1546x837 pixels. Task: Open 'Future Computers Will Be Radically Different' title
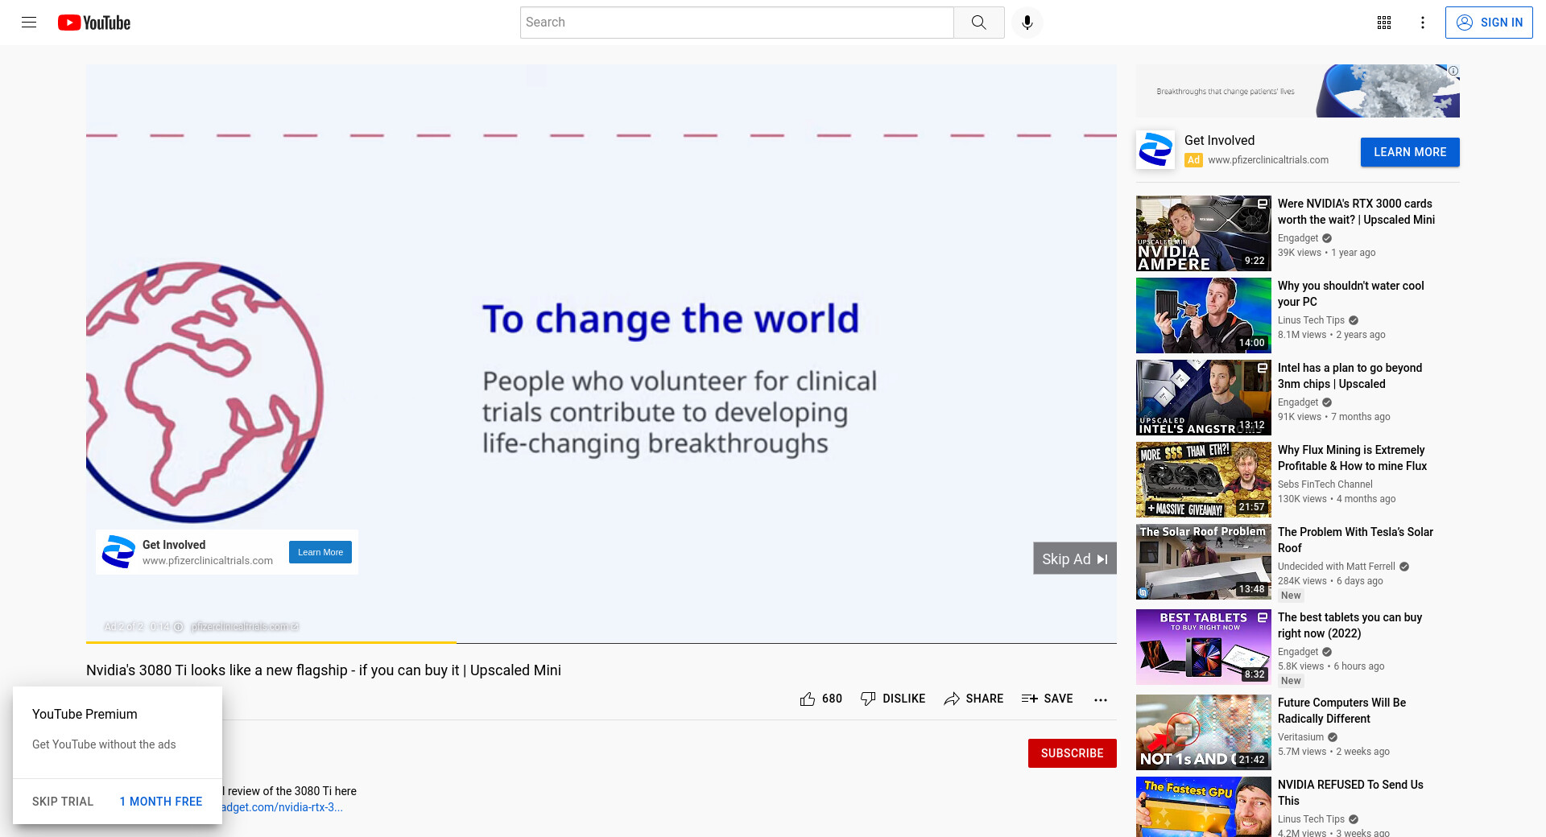click(x=1341, y=711)
